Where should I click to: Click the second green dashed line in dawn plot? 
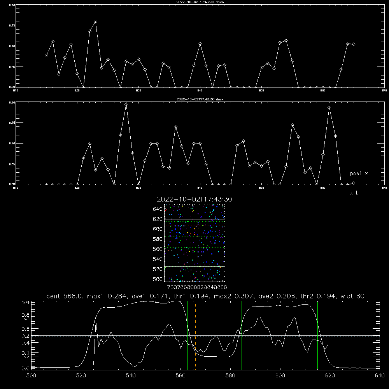(x=215, y=46)
